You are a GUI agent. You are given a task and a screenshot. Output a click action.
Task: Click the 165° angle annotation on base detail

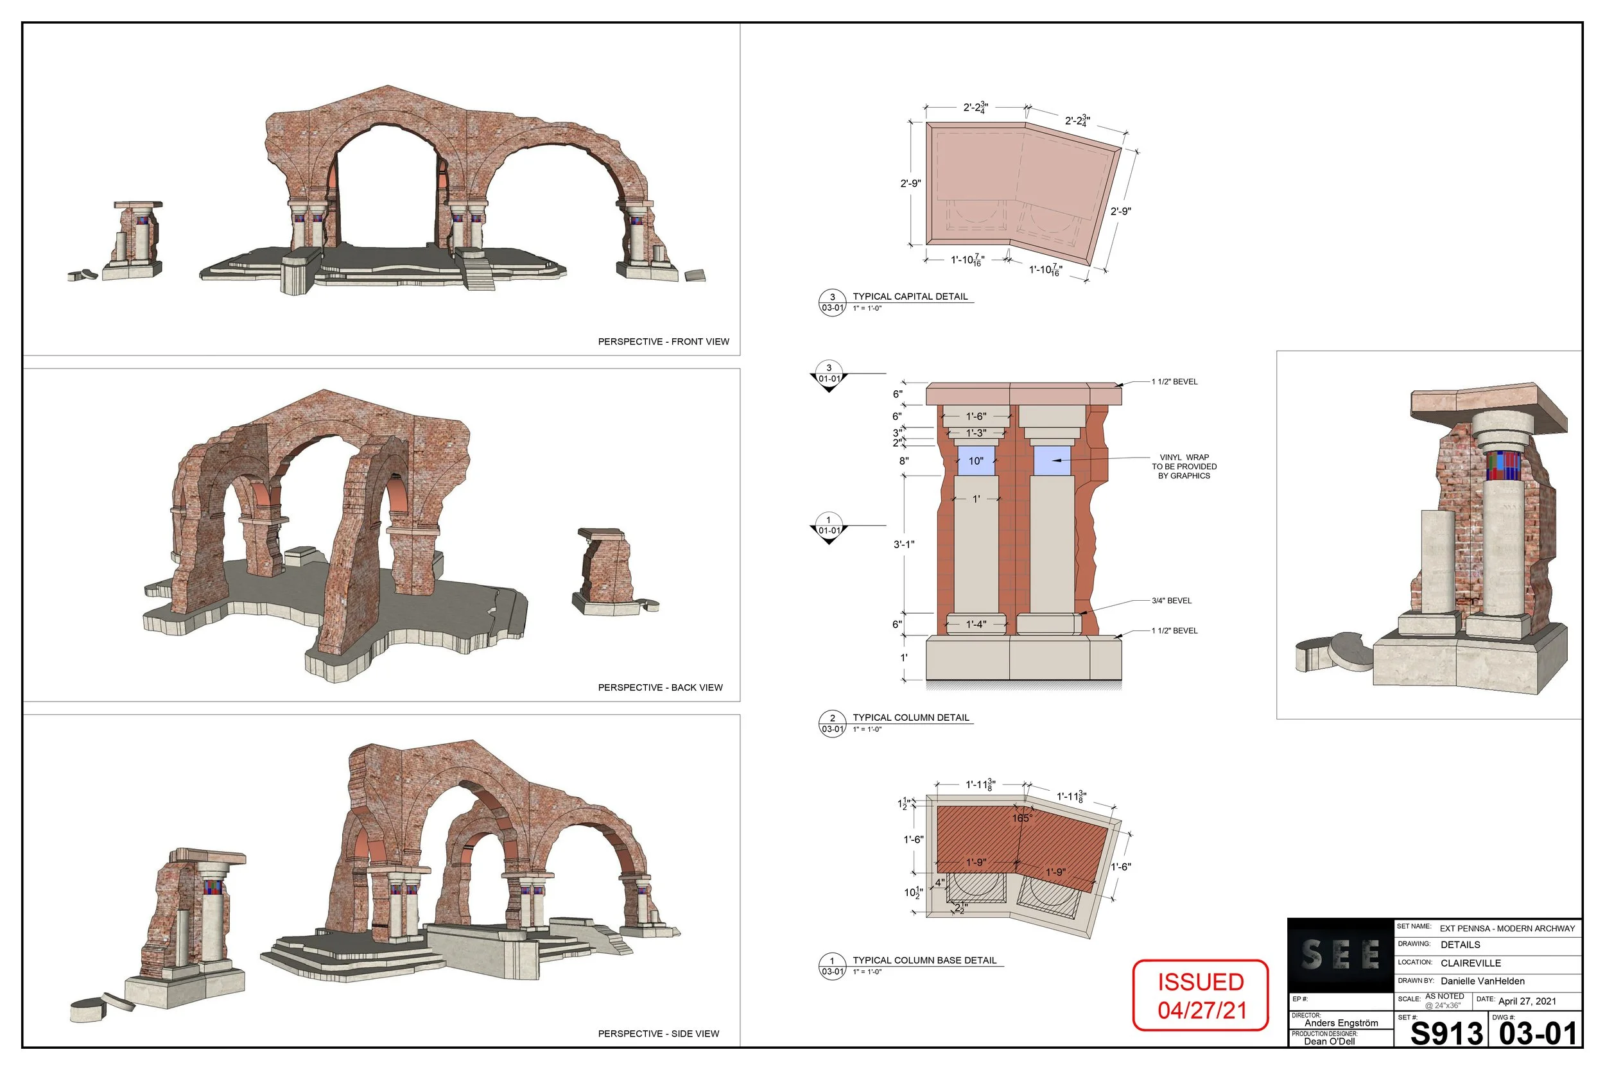pos(1021,818)
